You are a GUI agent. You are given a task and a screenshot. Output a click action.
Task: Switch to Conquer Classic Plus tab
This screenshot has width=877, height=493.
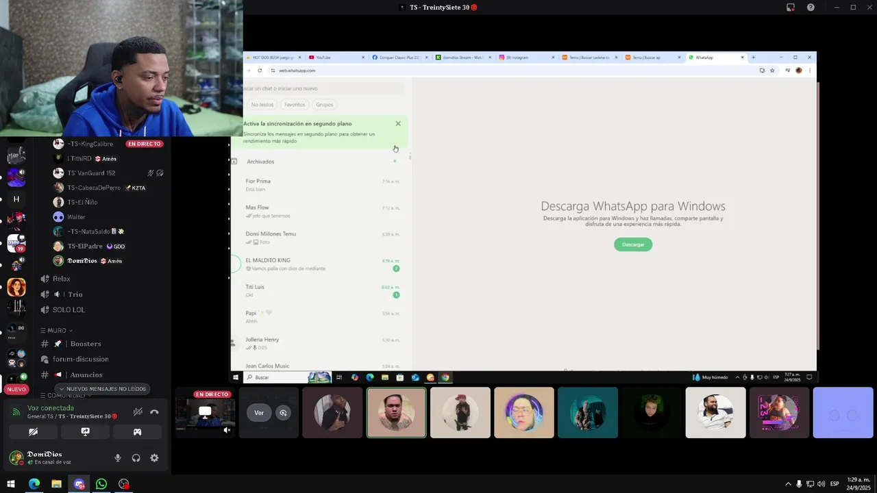click(399, 58)
